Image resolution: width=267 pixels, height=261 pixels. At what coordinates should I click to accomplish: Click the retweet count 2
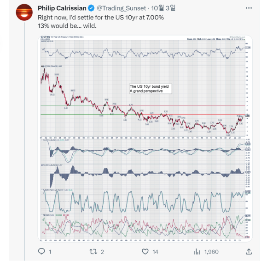pos(102,252)
